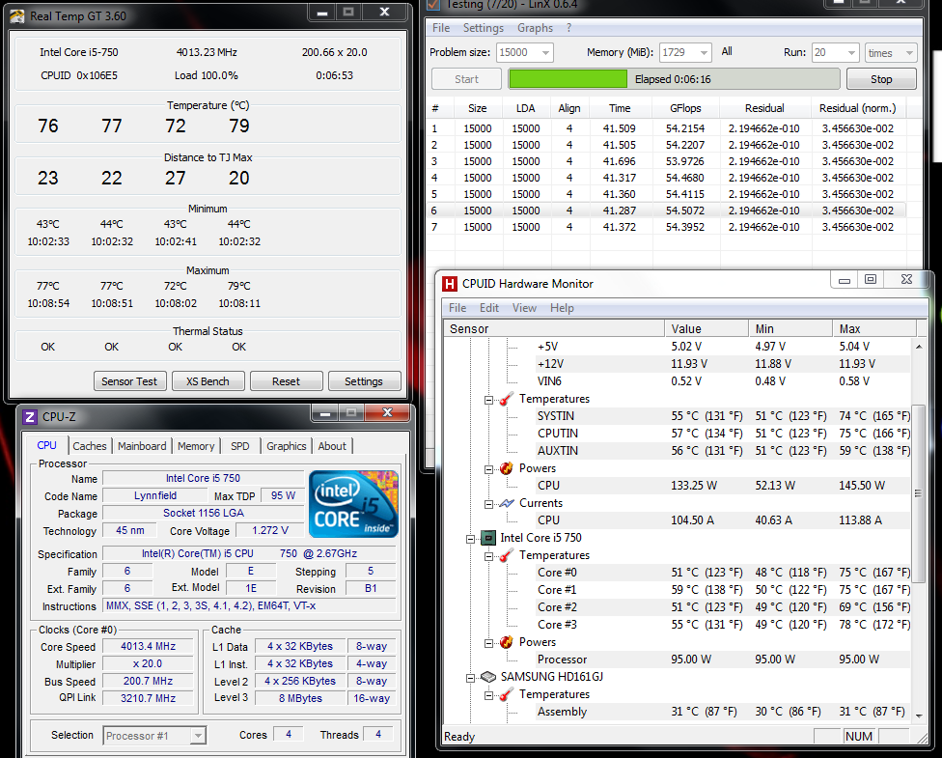The width and height of the screenshot is (942, 758).
Task: Click the Intel Core i5 logo image
Action: [353, 504]
